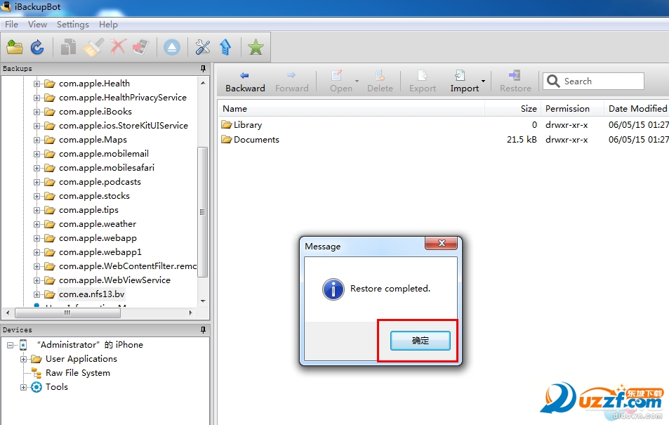Click the Import toolbar button
This screenshot has width=669, height=425.
point(464,81)
